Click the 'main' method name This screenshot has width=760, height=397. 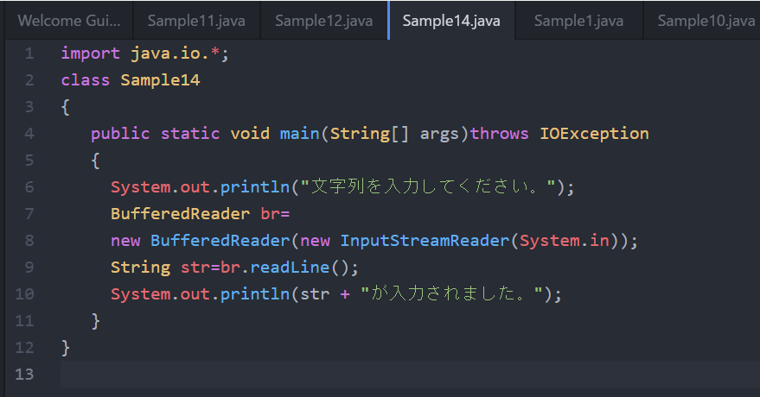click(299, 134)
